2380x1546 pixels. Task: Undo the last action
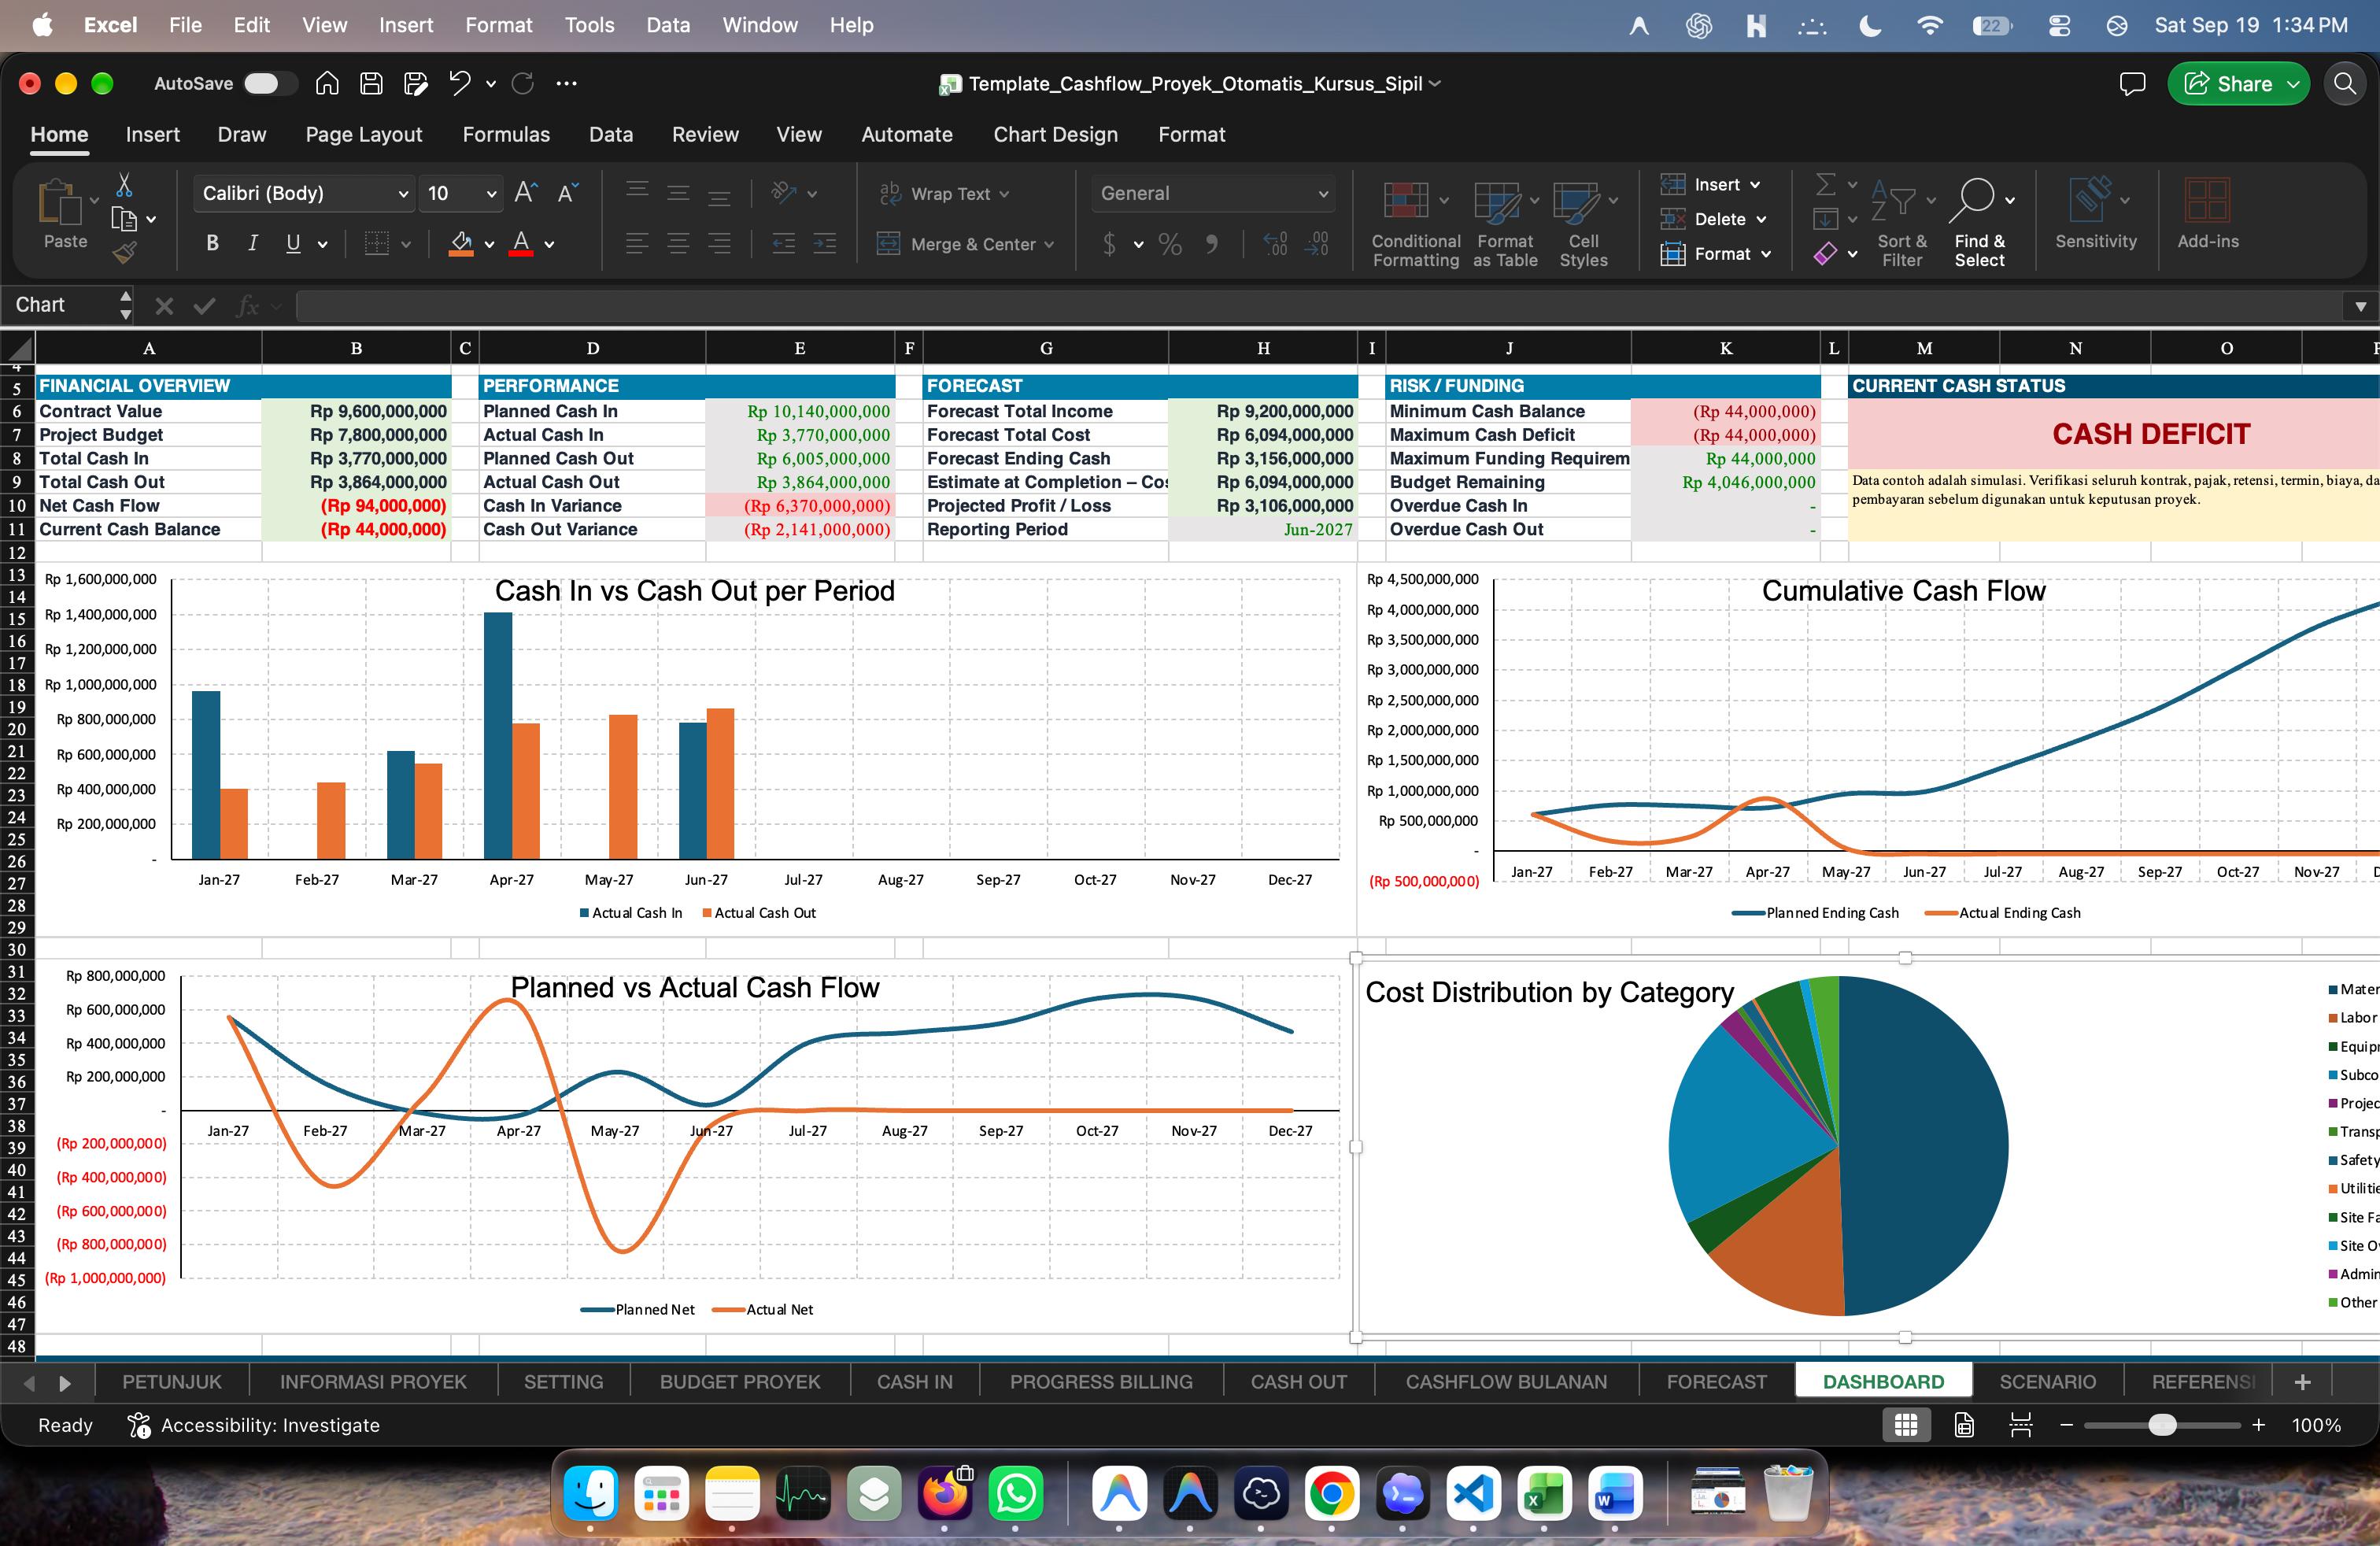(459, 84)
